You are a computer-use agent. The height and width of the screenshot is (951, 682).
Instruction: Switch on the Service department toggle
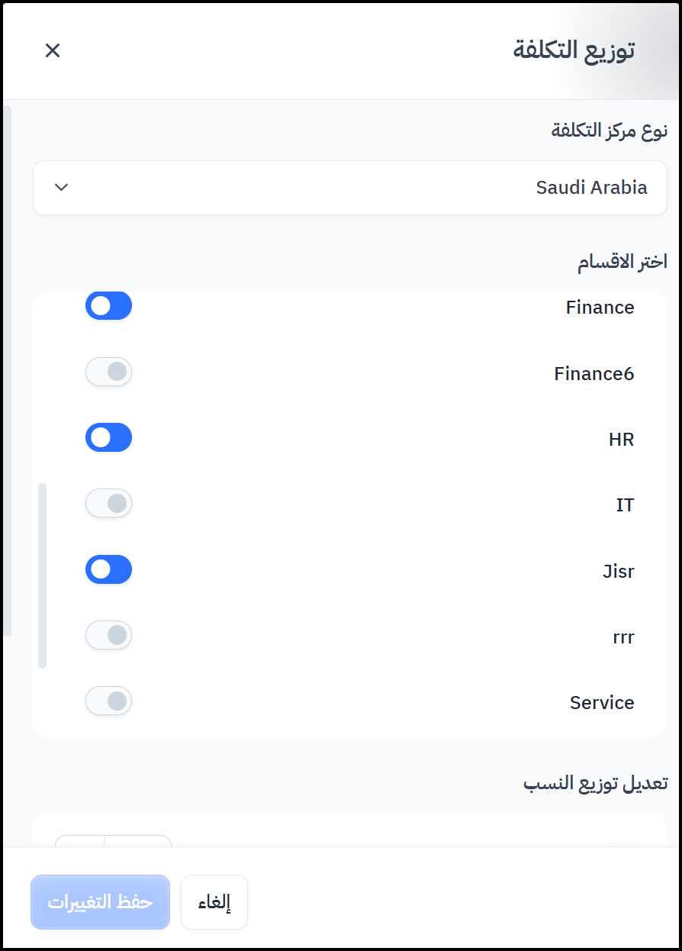click(108, 701)
